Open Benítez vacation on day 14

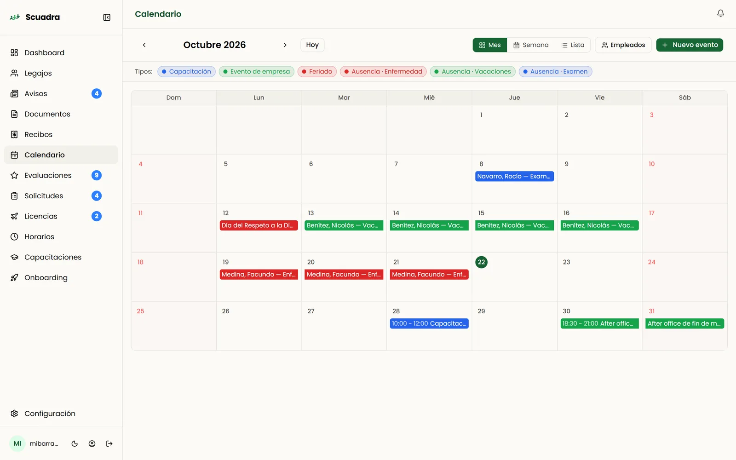(x=429, y=225)
